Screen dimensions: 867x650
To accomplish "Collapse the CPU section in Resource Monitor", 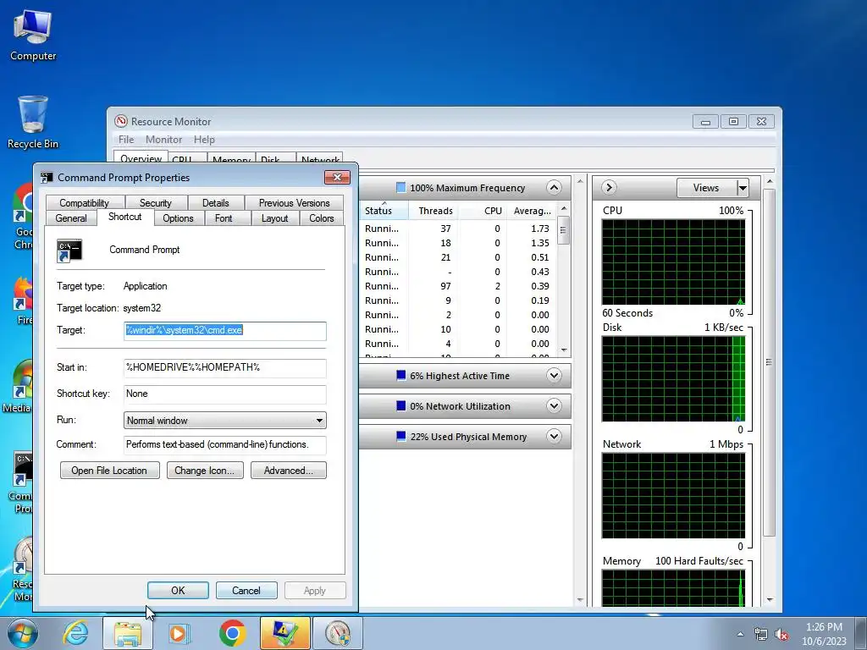I will pyautogui.click(x=554, y=187).
